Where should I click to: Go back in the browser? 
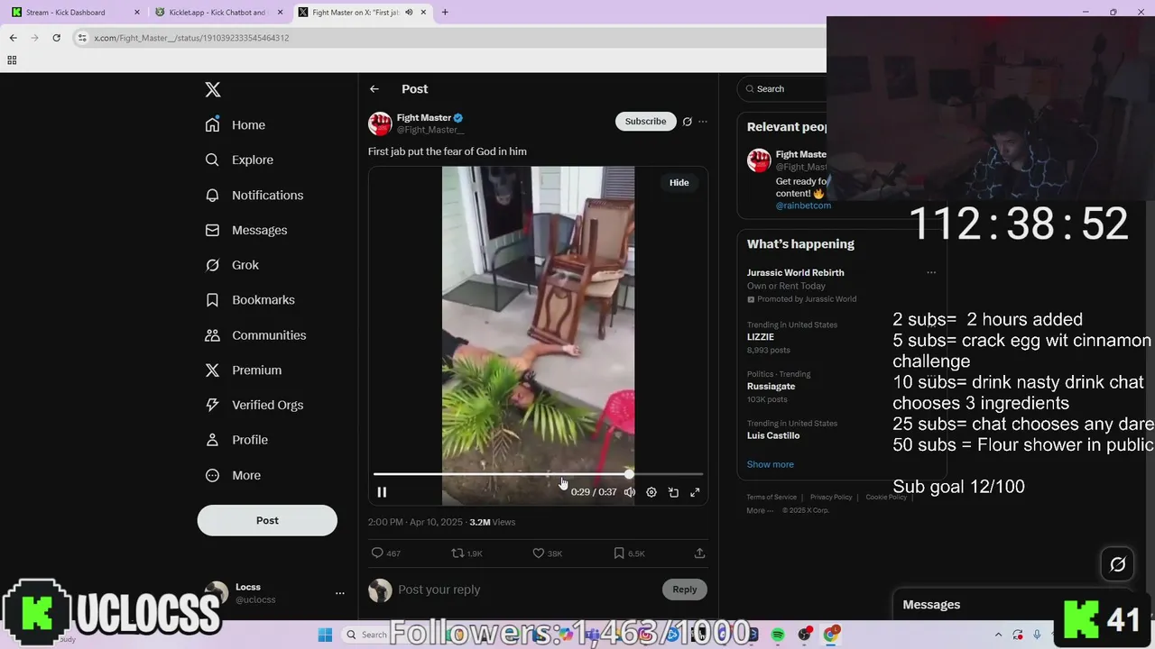click(13, 38)
